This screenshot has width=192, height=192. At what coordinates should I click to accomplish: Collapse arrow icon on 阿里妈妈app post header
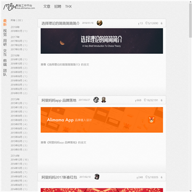click(162, 100)
